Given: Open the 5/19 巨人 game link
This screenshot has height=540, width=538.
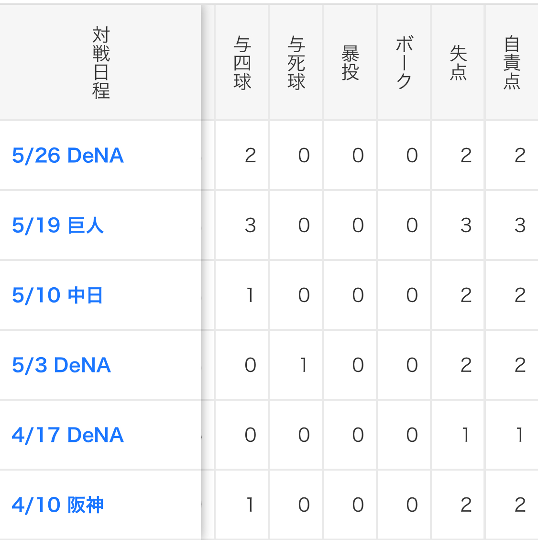Looking at the screenshot, I should [58, 225].
